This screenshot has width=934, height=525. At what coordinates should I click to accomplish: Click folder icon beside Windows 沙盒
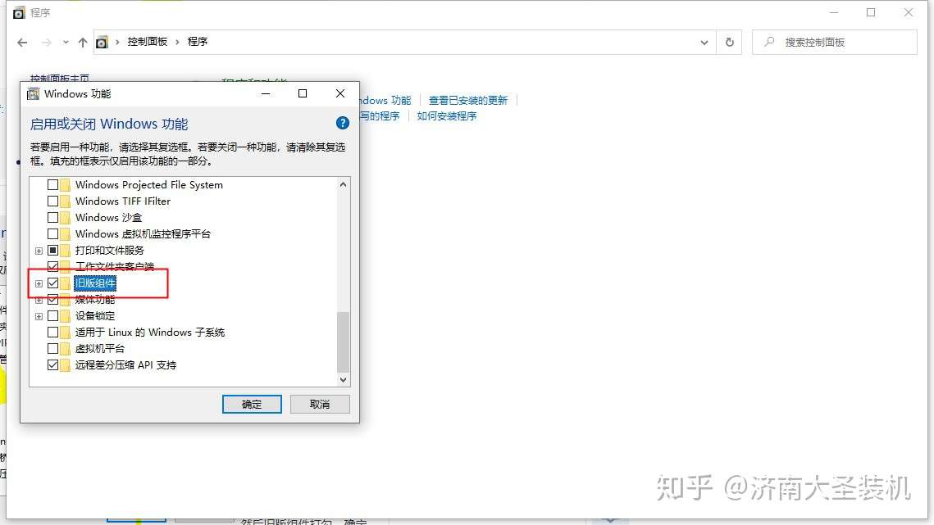[x=65, y=218]
